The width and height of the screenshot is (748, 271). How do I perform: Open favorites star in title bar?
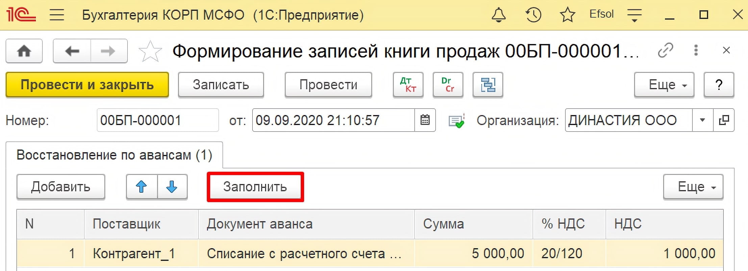(568, 15)
